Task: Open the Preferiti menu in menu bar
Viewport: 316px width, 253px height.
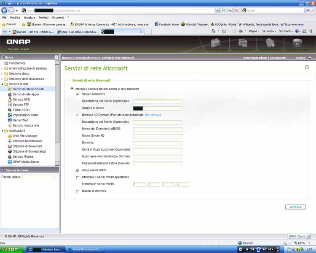Action: 43,18
